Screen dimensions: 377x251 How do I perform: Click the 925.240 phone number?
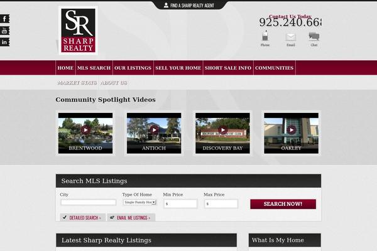[290, 23]
